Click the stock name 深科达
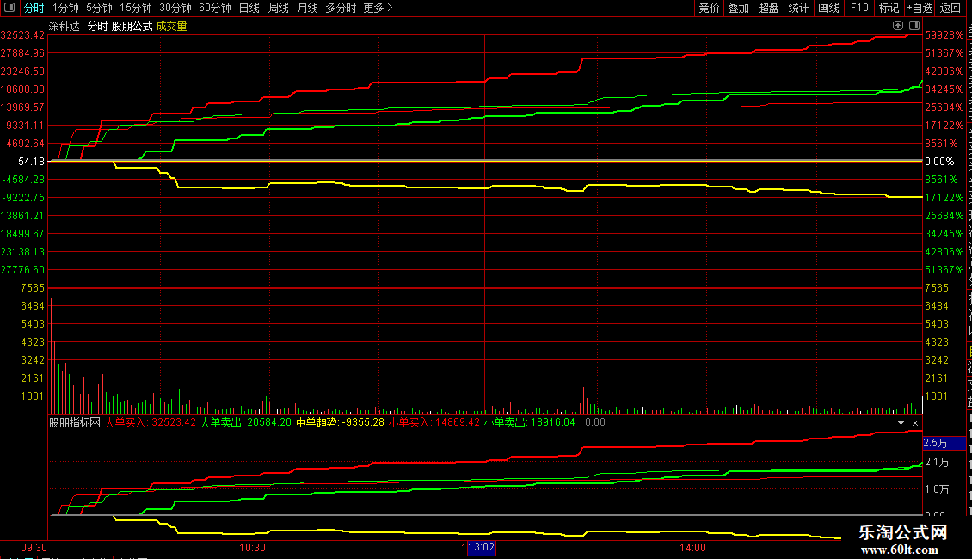Image resolution: width=972 pixels, height=559 pixels. point(65,26)
